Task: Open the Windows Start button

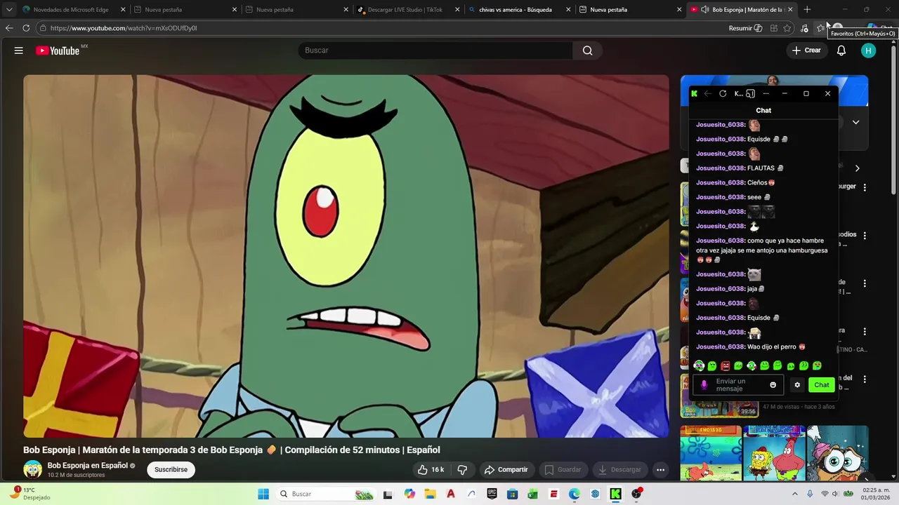Action: pos(263,494)
